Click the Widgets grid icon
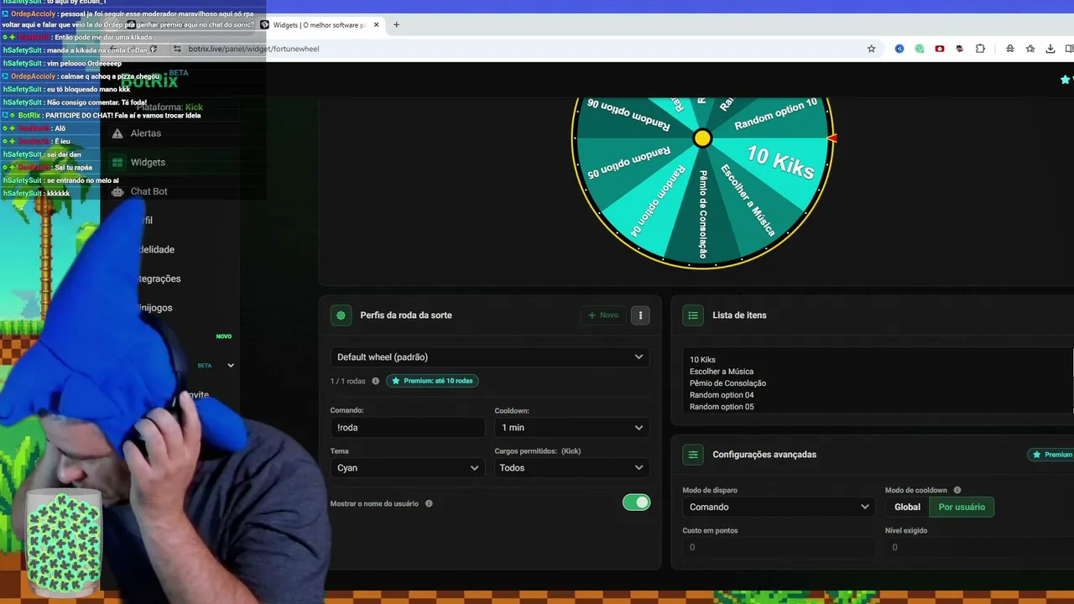This screenshot has height=604, width=1074. point(117,163)
